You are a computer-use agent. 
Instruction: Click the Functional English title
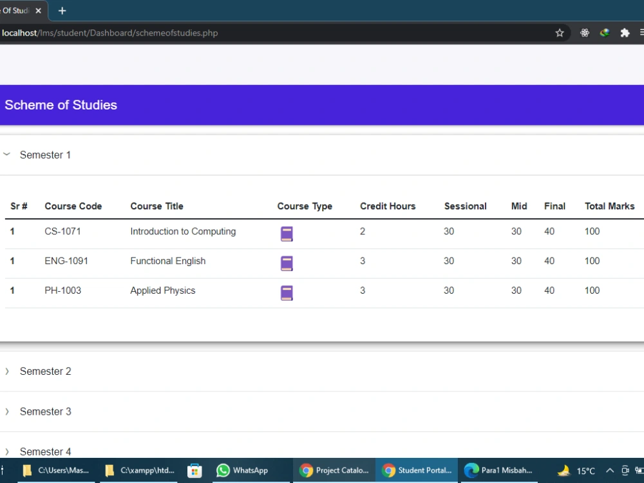[168, 261]
